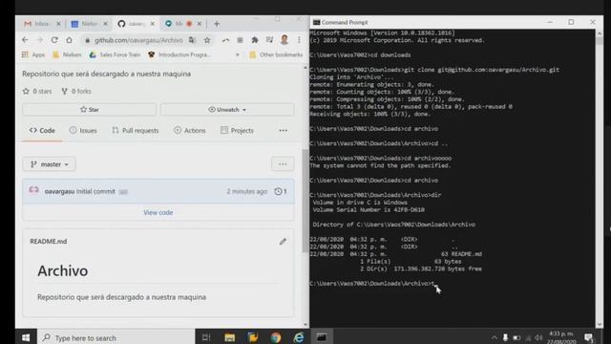Screen dimensions: 611x344
Task: Open the Windows Start menu
Action: click(26, 337)
